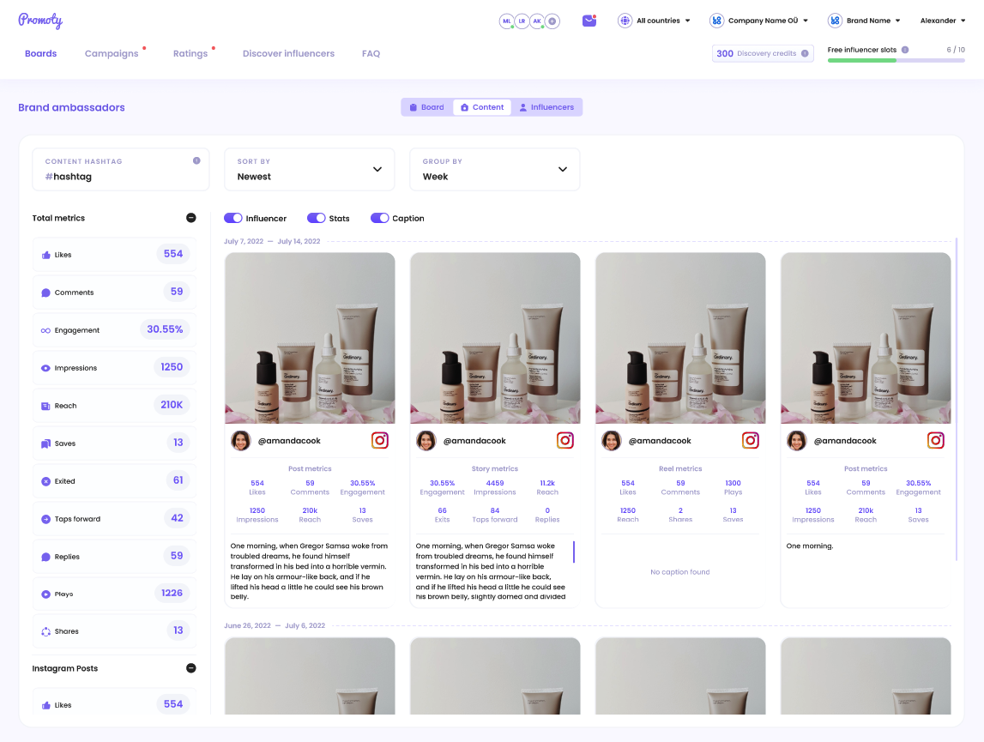Click the amandacook avatar on the Story metrics card

(x=426, y=441)
